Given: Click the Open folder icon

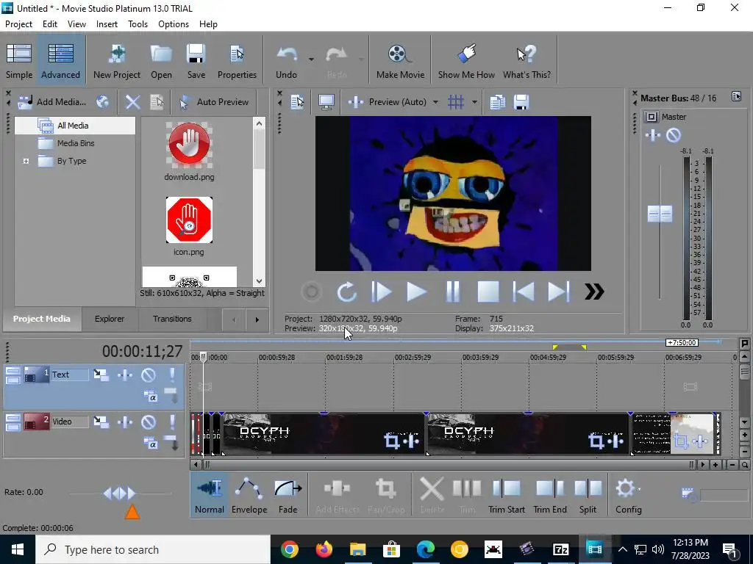Looking at the screenshot, I should [x=161, y=61].
